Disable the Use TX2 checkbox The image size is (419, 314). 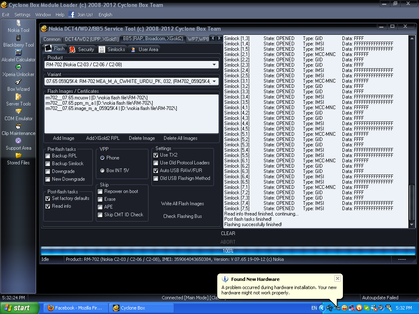(155, 155)
